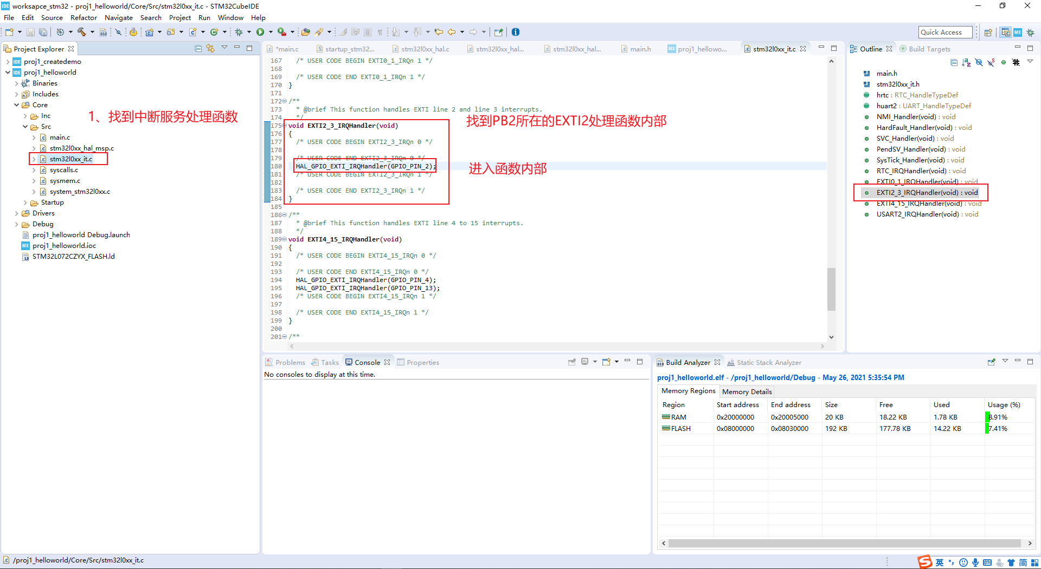This screenshot has width=1041, height=569.
Task: Collapse the Core folder
Action: click(x=16, y=105)
